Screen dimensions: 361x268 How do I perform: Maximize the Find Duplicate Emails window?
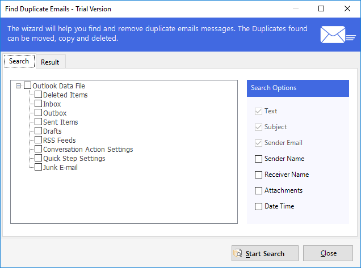point(321,8)
